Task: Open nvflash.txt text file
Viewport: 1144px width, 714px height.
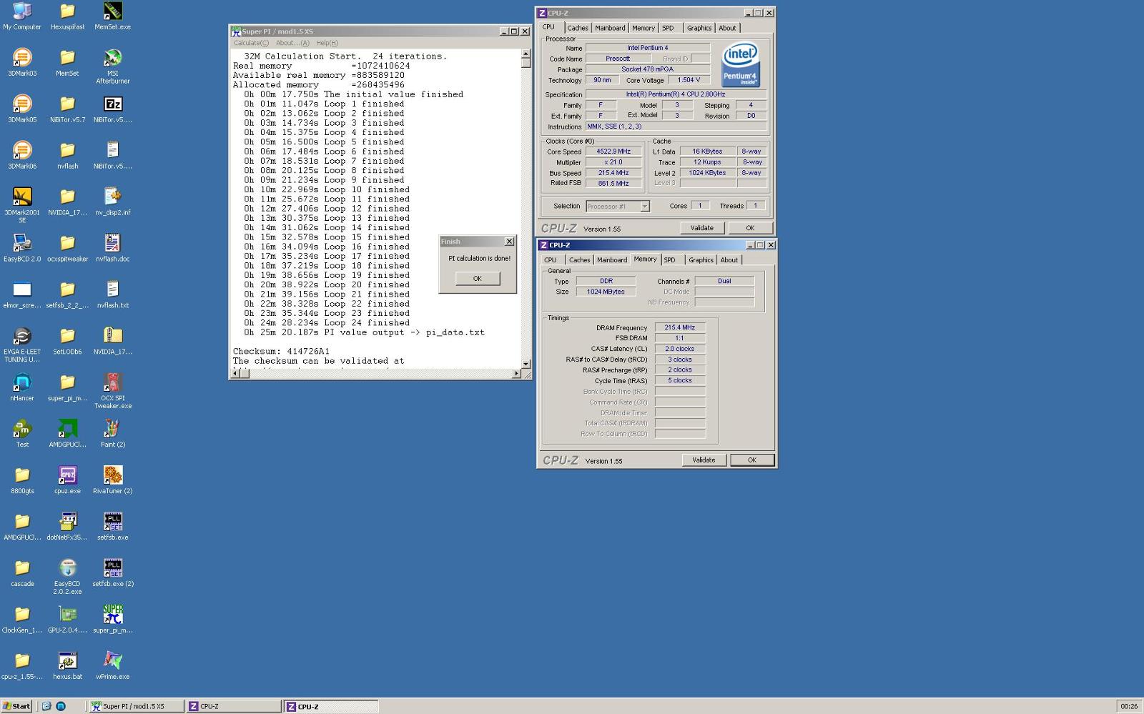Action: [112, 294]
